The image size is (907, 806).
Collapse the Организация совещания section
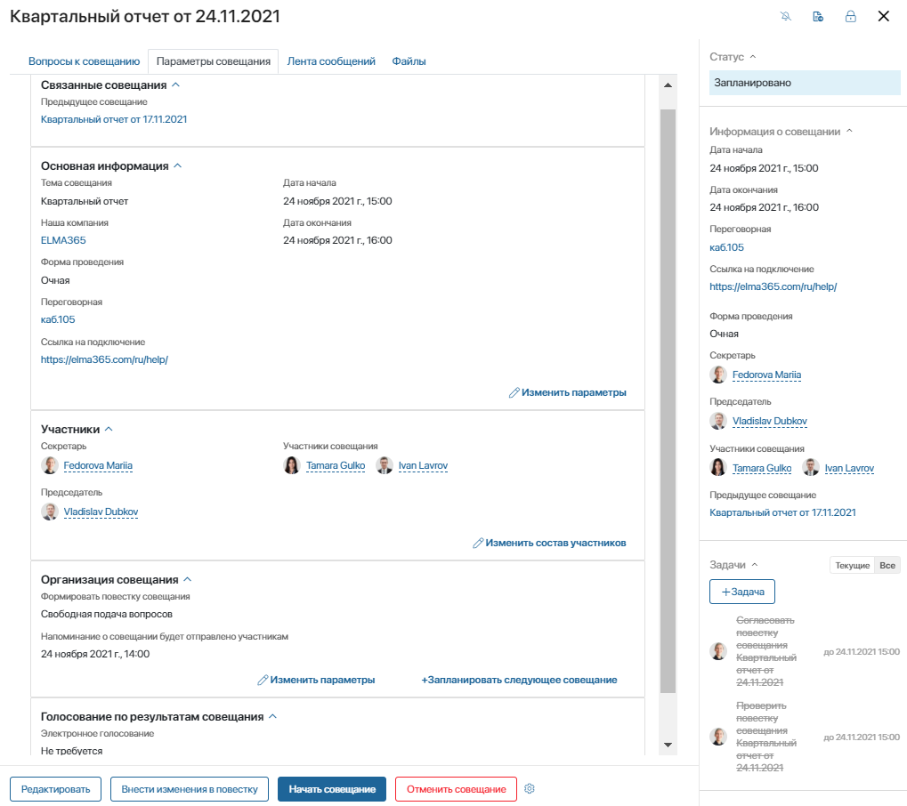[x=188, y=579]
